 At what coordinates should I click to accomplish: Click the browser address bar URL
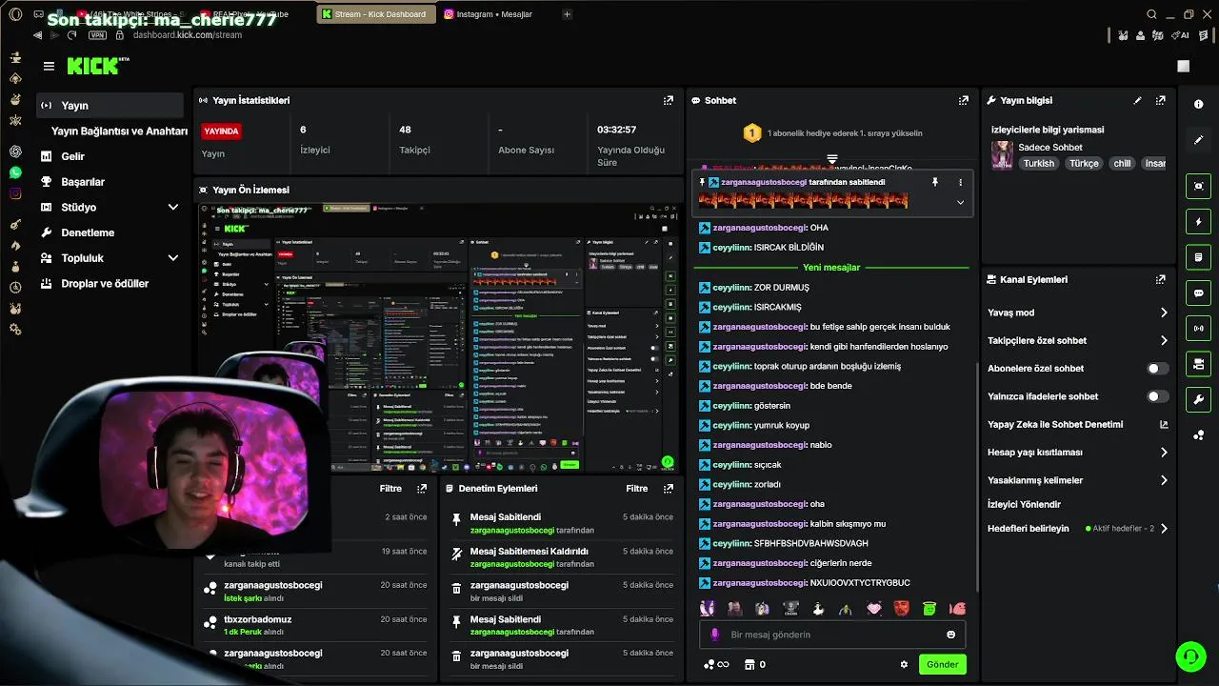tap(188, 35)
